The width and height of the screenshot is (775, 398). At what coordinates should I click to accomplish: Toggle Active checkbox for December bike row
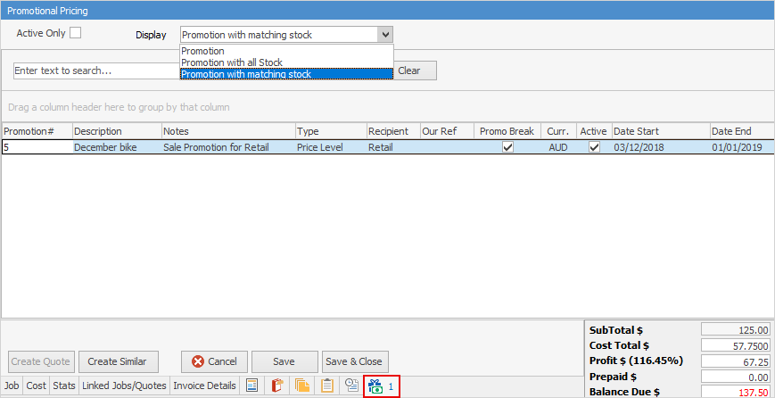(595, 147)
